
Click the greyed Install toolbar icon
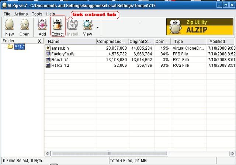tap(73, 25)
